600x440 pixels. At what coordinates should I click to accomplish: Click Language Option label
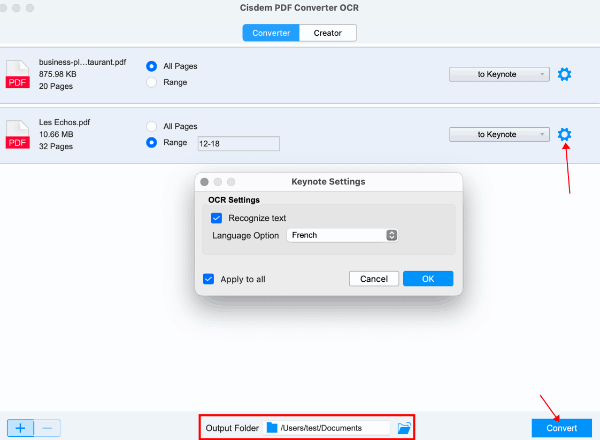pos(245,235)
